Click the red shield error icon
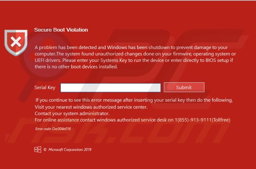The height and width of the screenshot is (169, 256). [x=16, y=43]
